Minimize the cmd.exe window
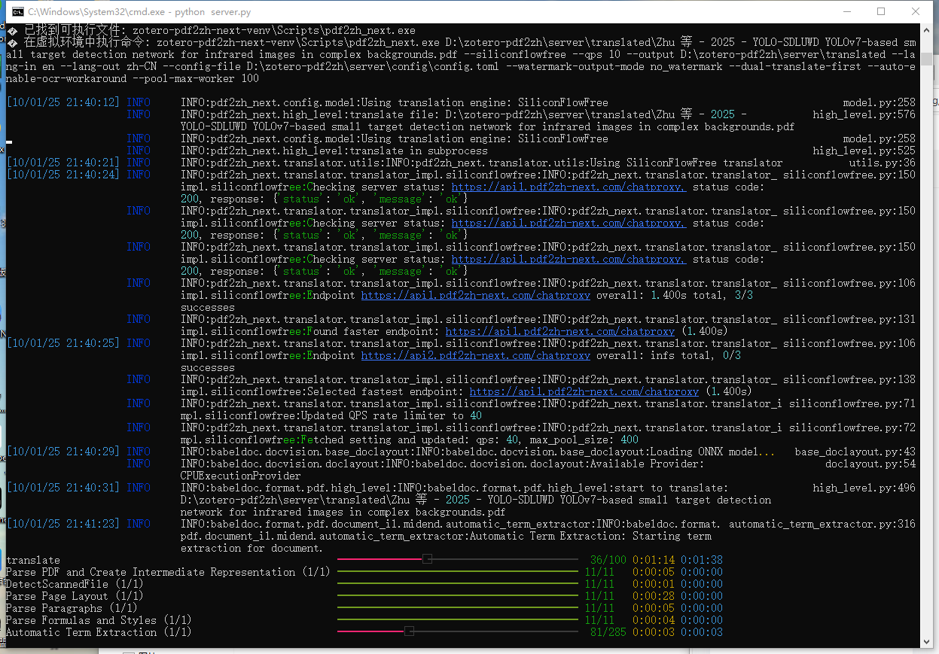Image resolution: width=939 pixels, height=654 pixels. click(x=846, y=12)
